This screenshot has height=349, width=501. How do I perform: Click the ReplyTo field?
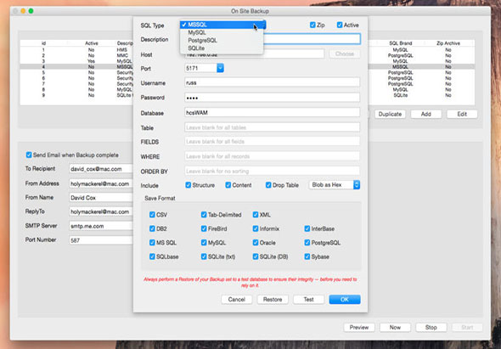tap(101, 211)
